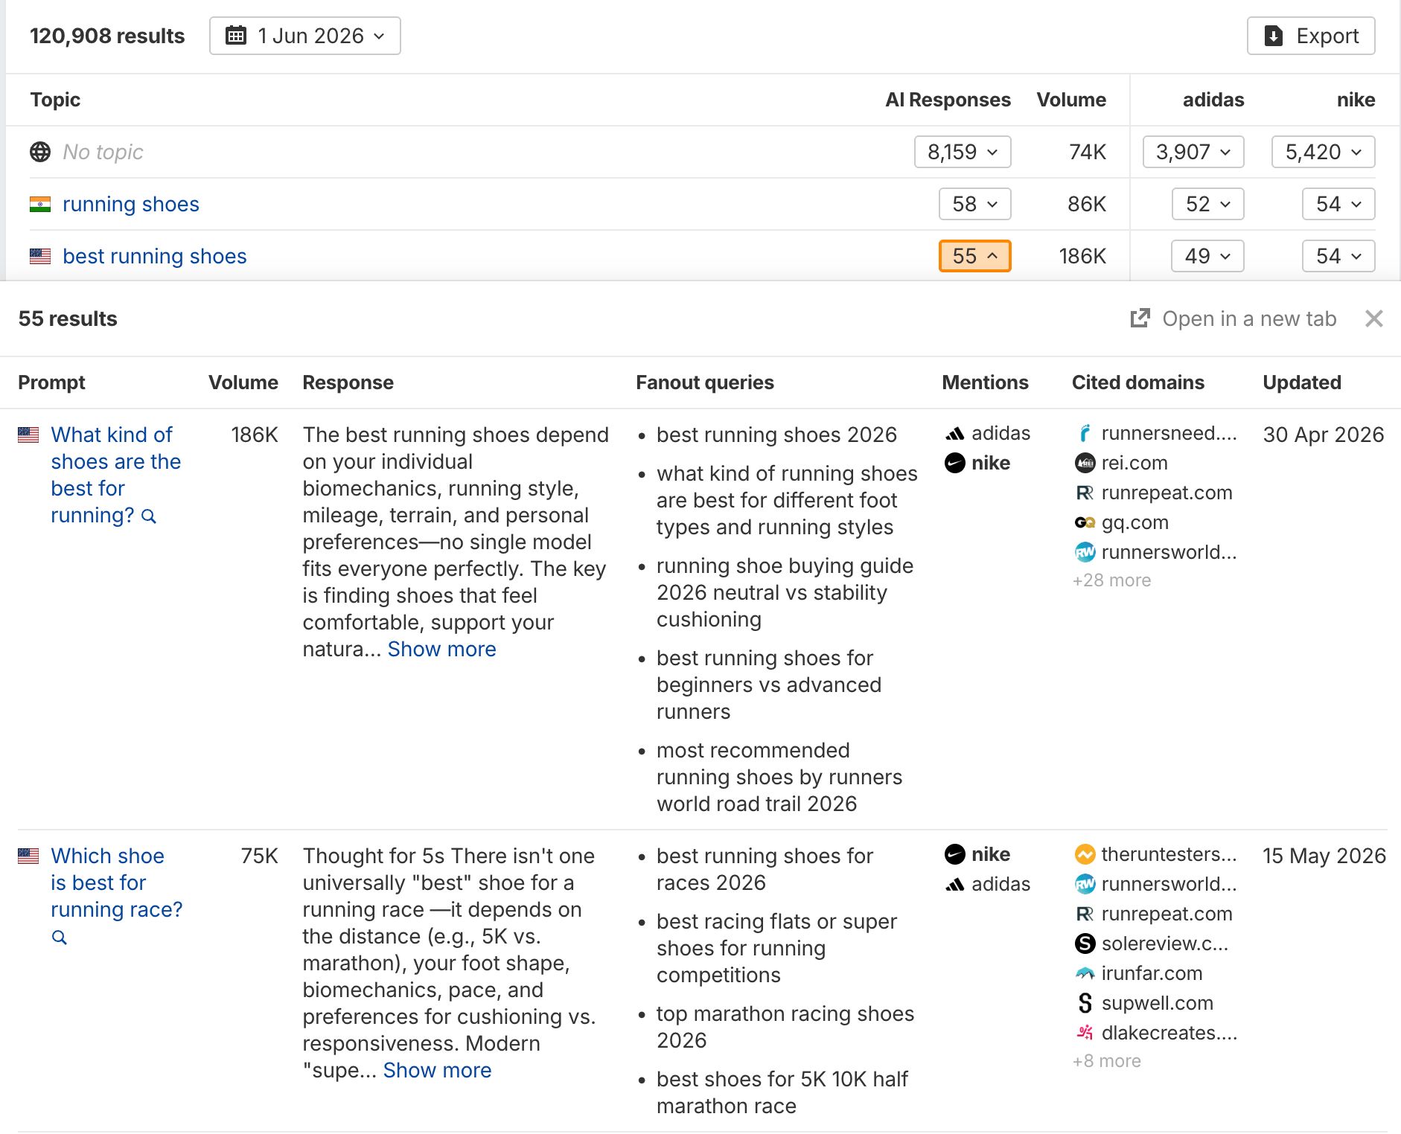This screenshot has width=1401, height=1134.
Task: Click Open in a new tab
Action: [1234, 318]
